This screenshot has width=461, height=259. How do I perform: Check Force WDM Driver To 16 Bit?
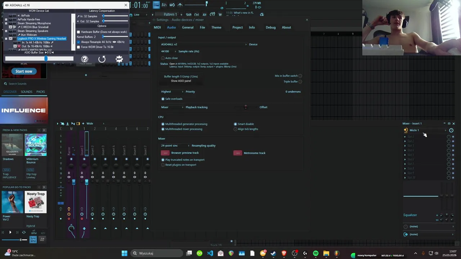[79, 47]
